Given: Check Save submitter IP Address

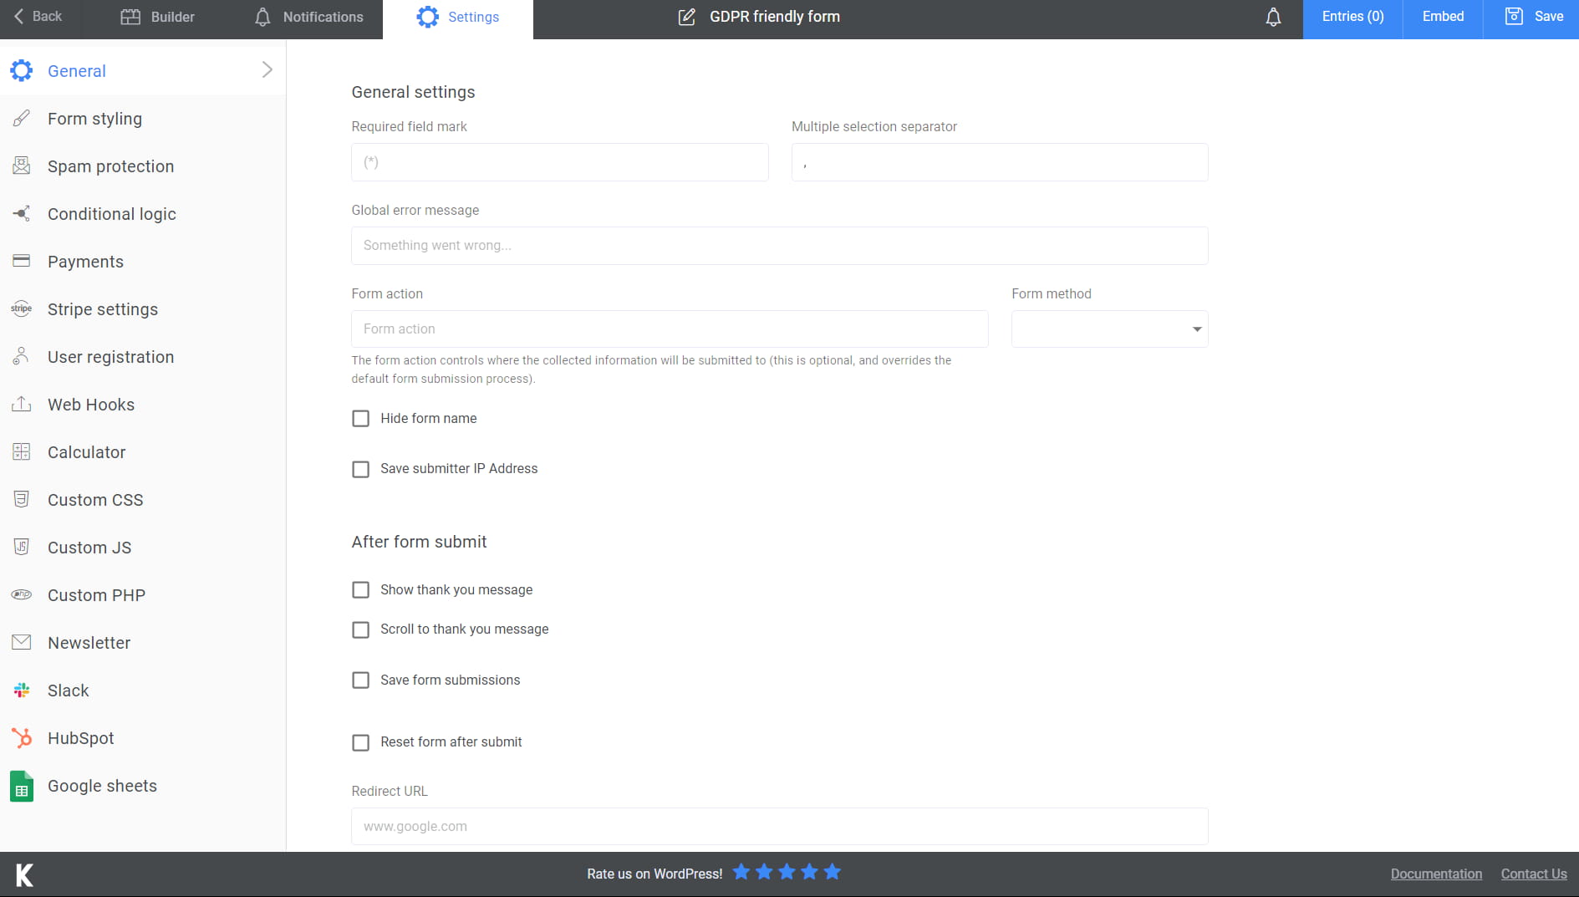Looking at the screenshot, I should click(360, 469).
